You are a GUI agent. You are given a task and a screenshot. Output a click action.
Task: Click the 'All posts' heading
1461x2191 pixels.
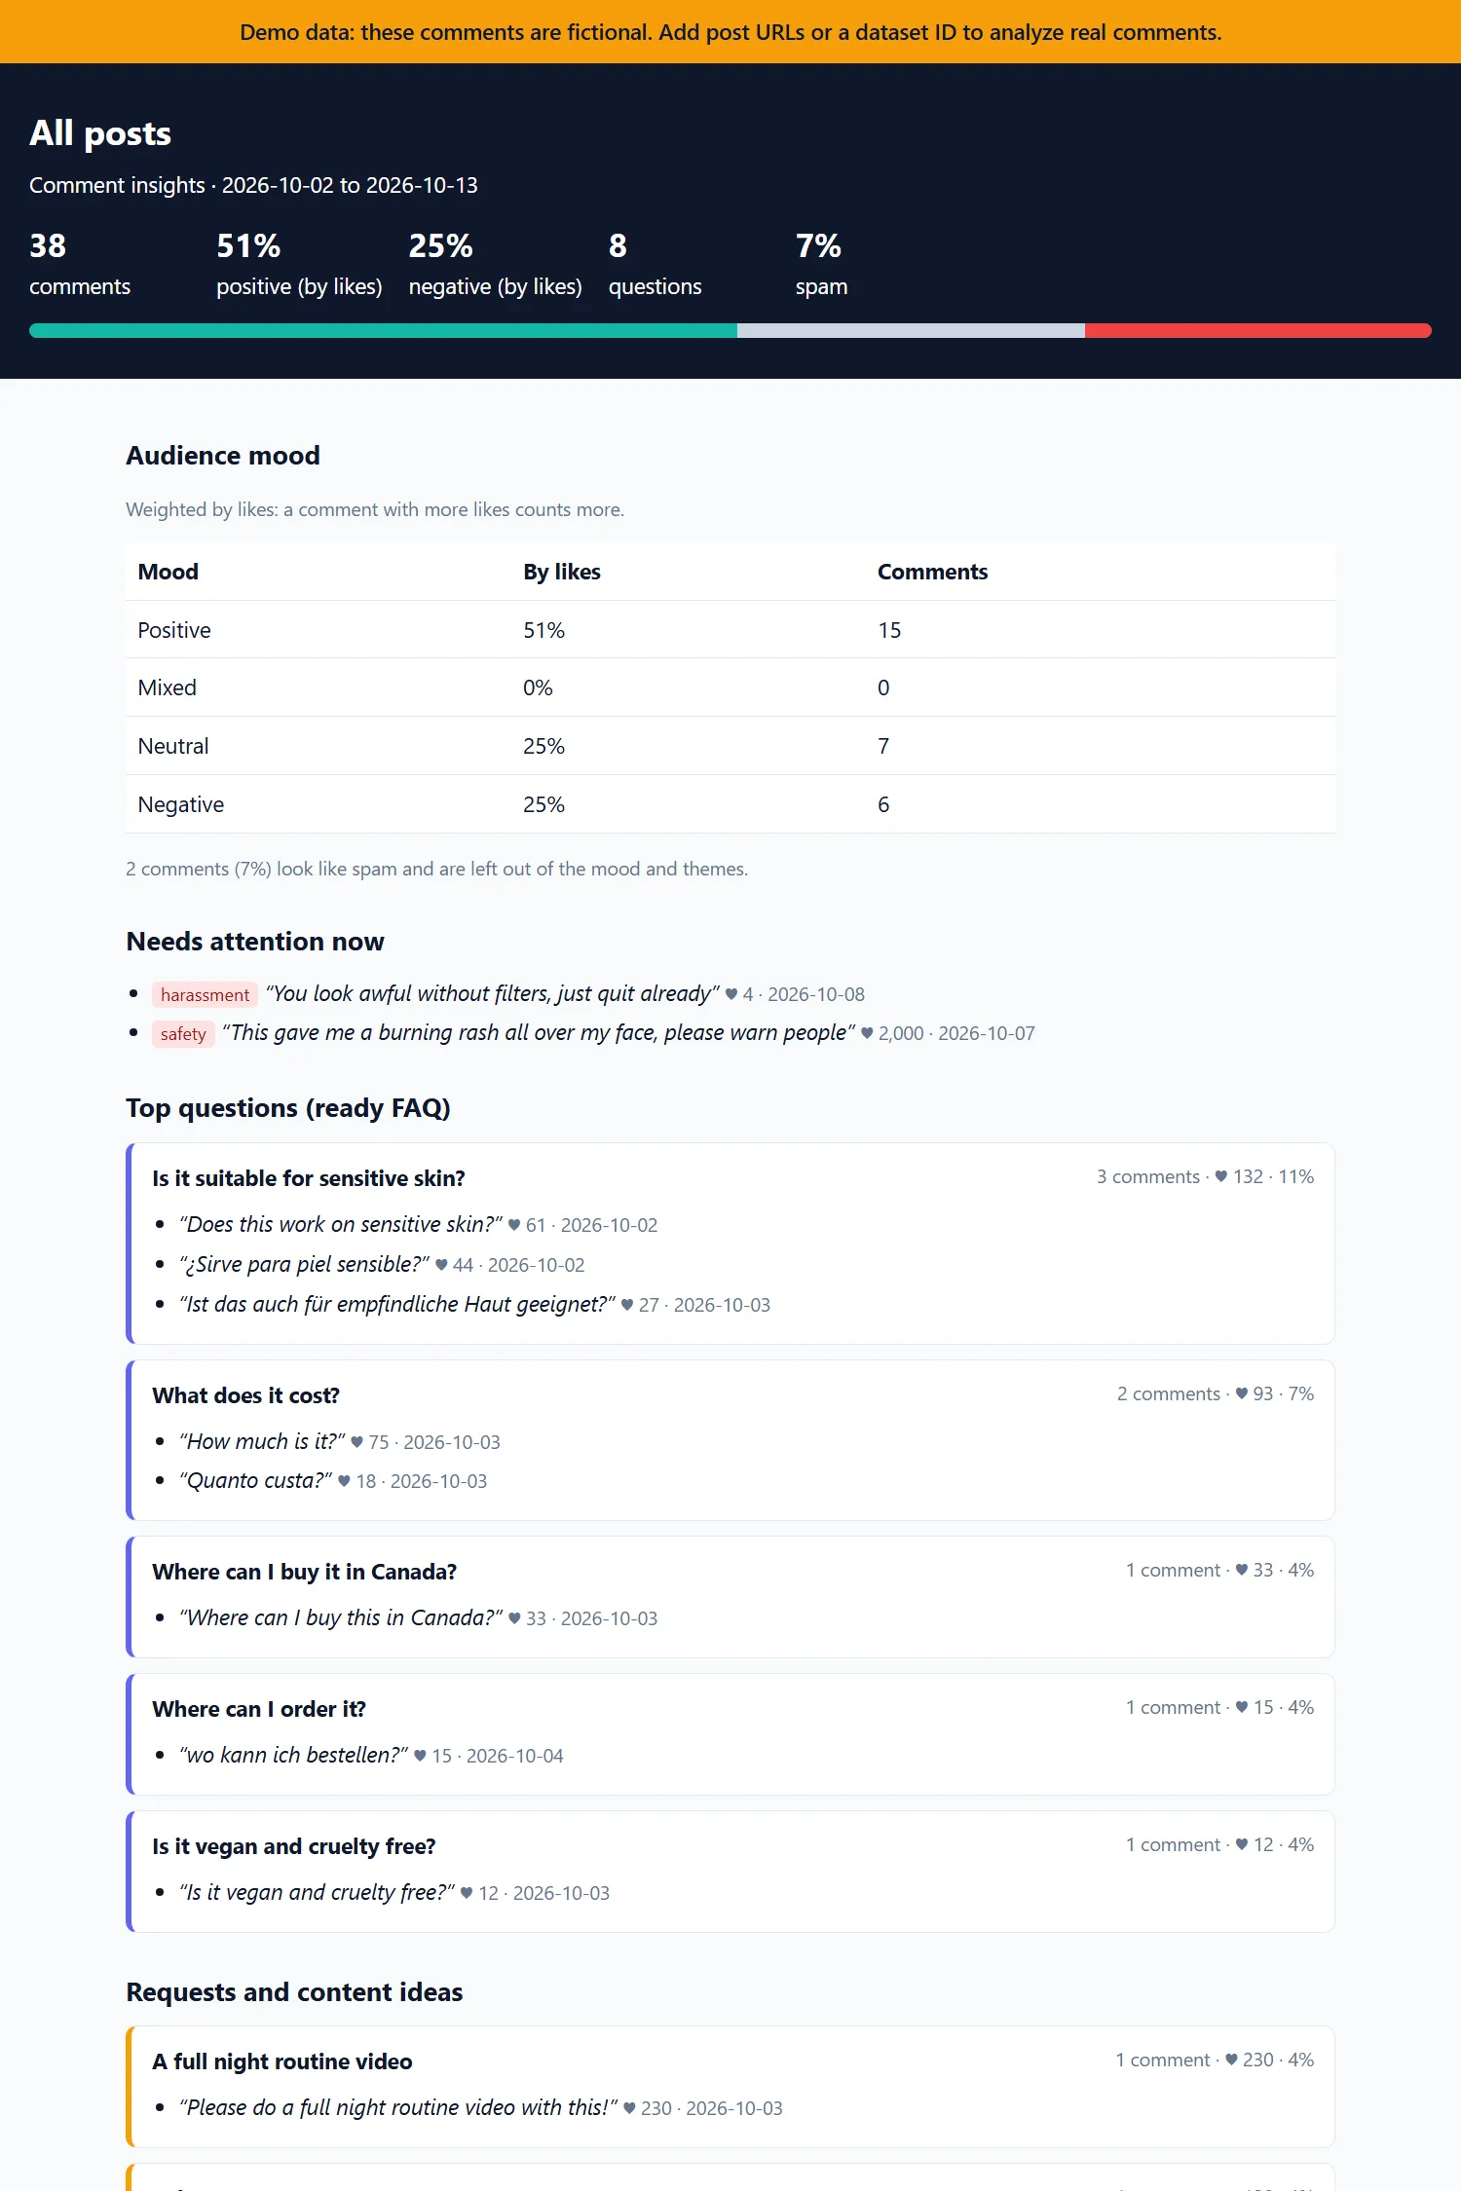(100, 133)
